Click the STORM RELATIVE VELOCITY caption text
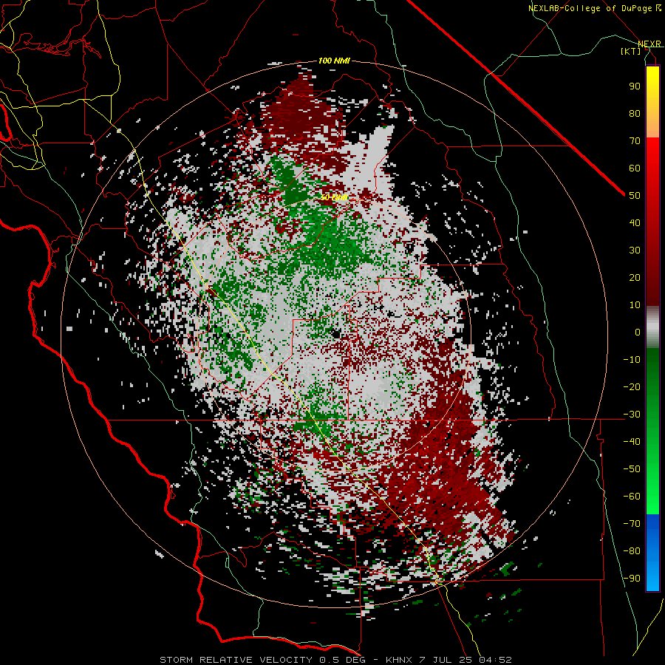The image size is (665, 665). [236, 660]
